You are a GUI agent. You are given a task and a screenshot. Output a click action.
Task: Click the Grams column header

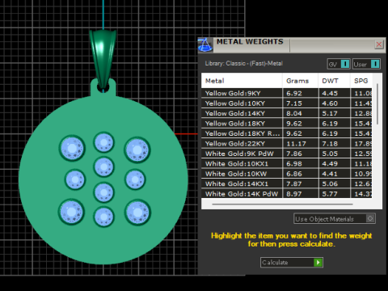point(301,81)
